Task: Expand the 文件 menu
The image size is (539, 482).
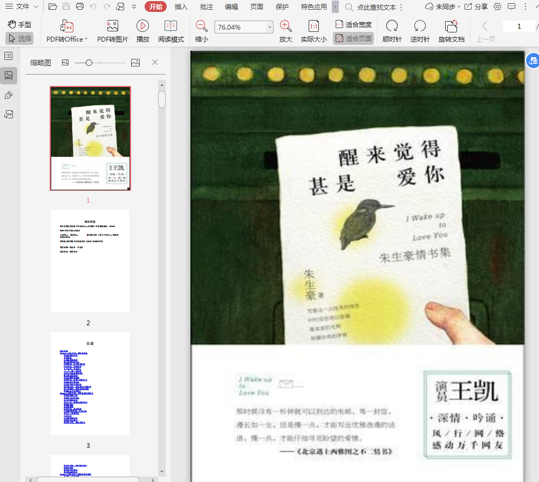Action: [x=22, y=6]
